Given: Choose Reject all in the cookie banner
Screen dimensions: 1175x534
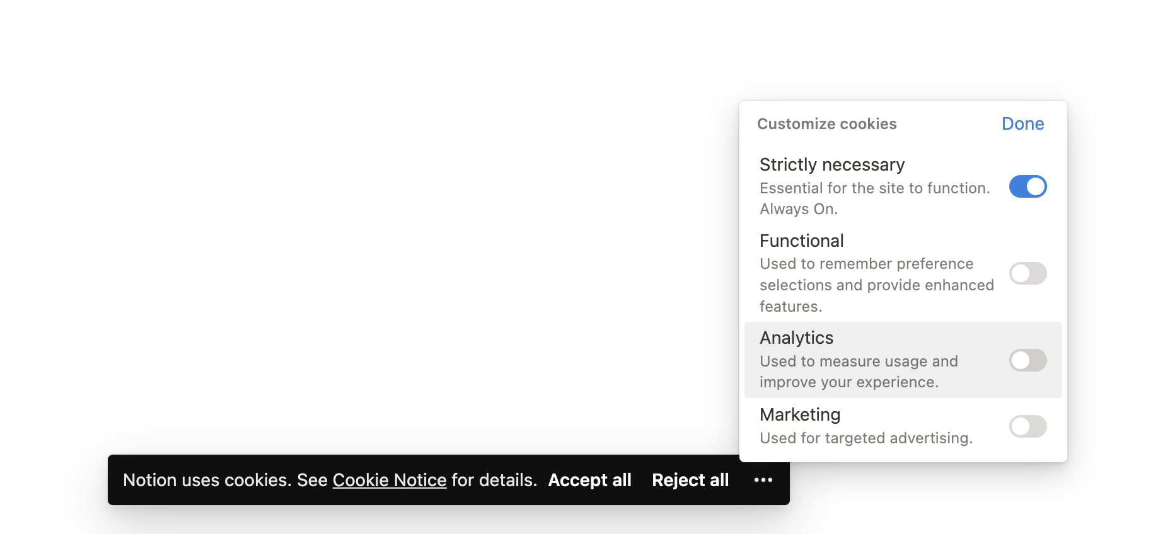Looking at the screenshot, I should [x=690, y=480].
